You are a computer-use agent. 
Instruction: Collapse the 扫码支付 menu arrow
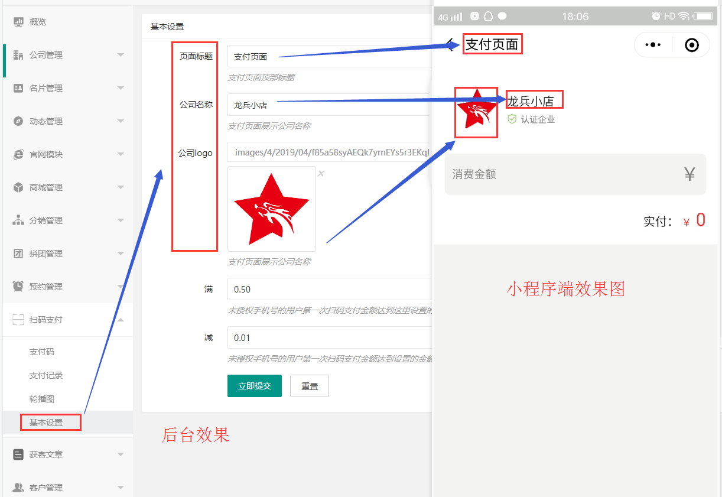[x=121, y=320]
